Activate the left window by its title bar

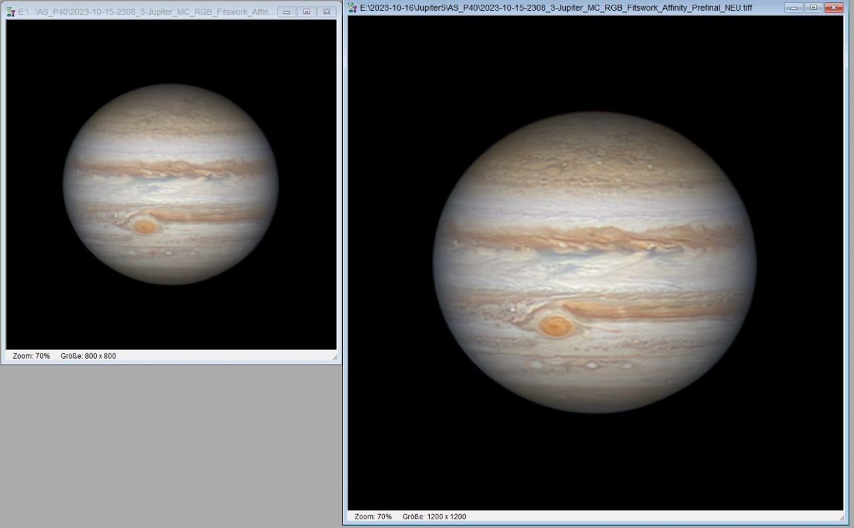[x=147, y=11]
